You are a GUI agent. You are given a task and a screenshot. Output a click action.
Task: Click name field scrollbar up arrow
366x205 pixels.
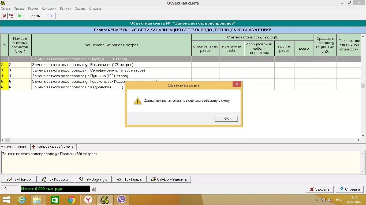pos(363,153)
